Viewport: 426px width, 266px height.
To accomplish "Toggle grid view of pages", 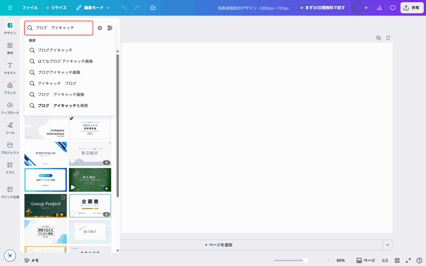I will (x=397, y=260).
